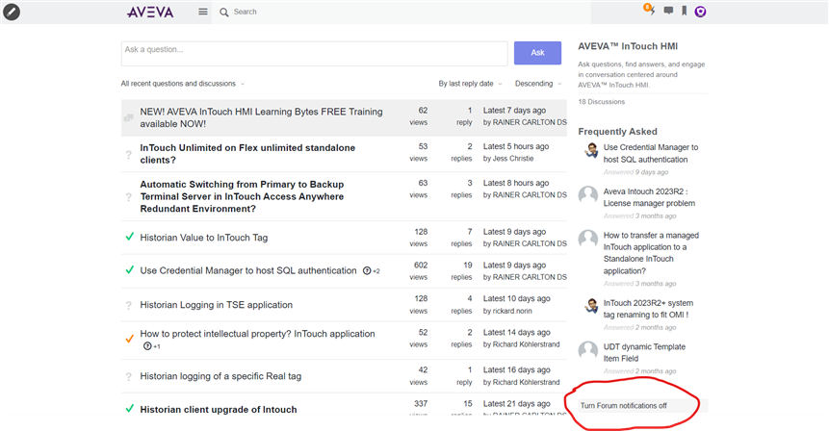Open the messages chat bubble icon
This screenshot has height=431, width=829.
click(x=669, y=11)
